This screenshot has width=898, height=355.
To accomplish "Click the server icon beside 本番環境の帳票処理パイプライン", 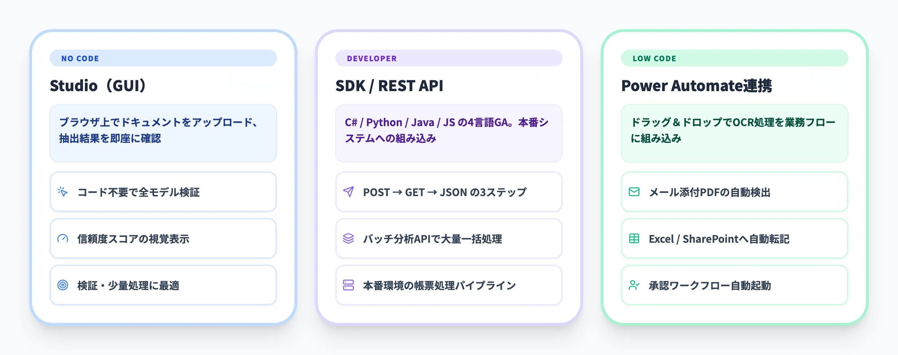I will click(x=348, y=285).
